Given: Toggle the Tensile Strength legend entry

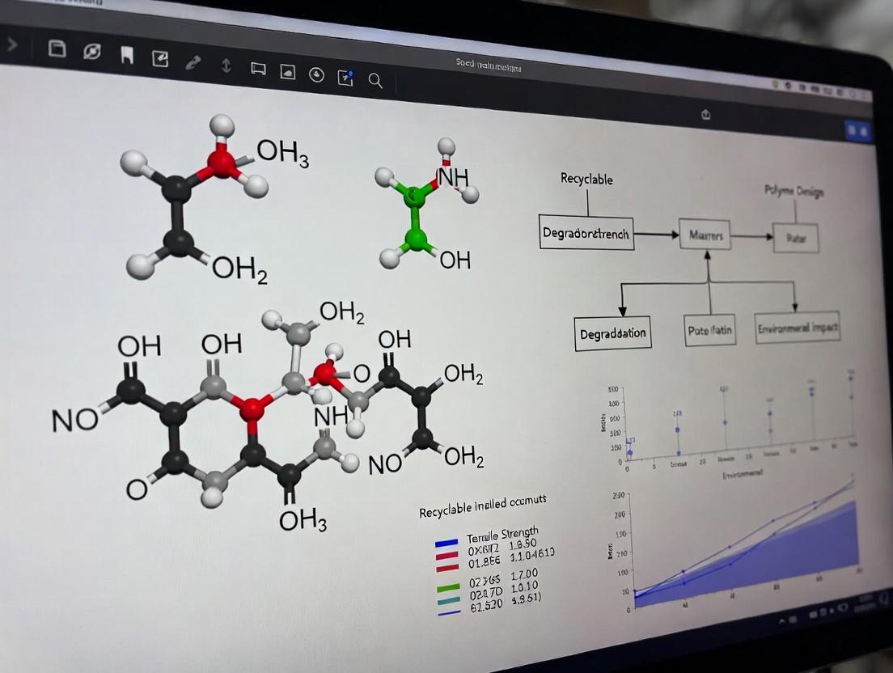Looking at the screenshot, I should coord(503,535).
